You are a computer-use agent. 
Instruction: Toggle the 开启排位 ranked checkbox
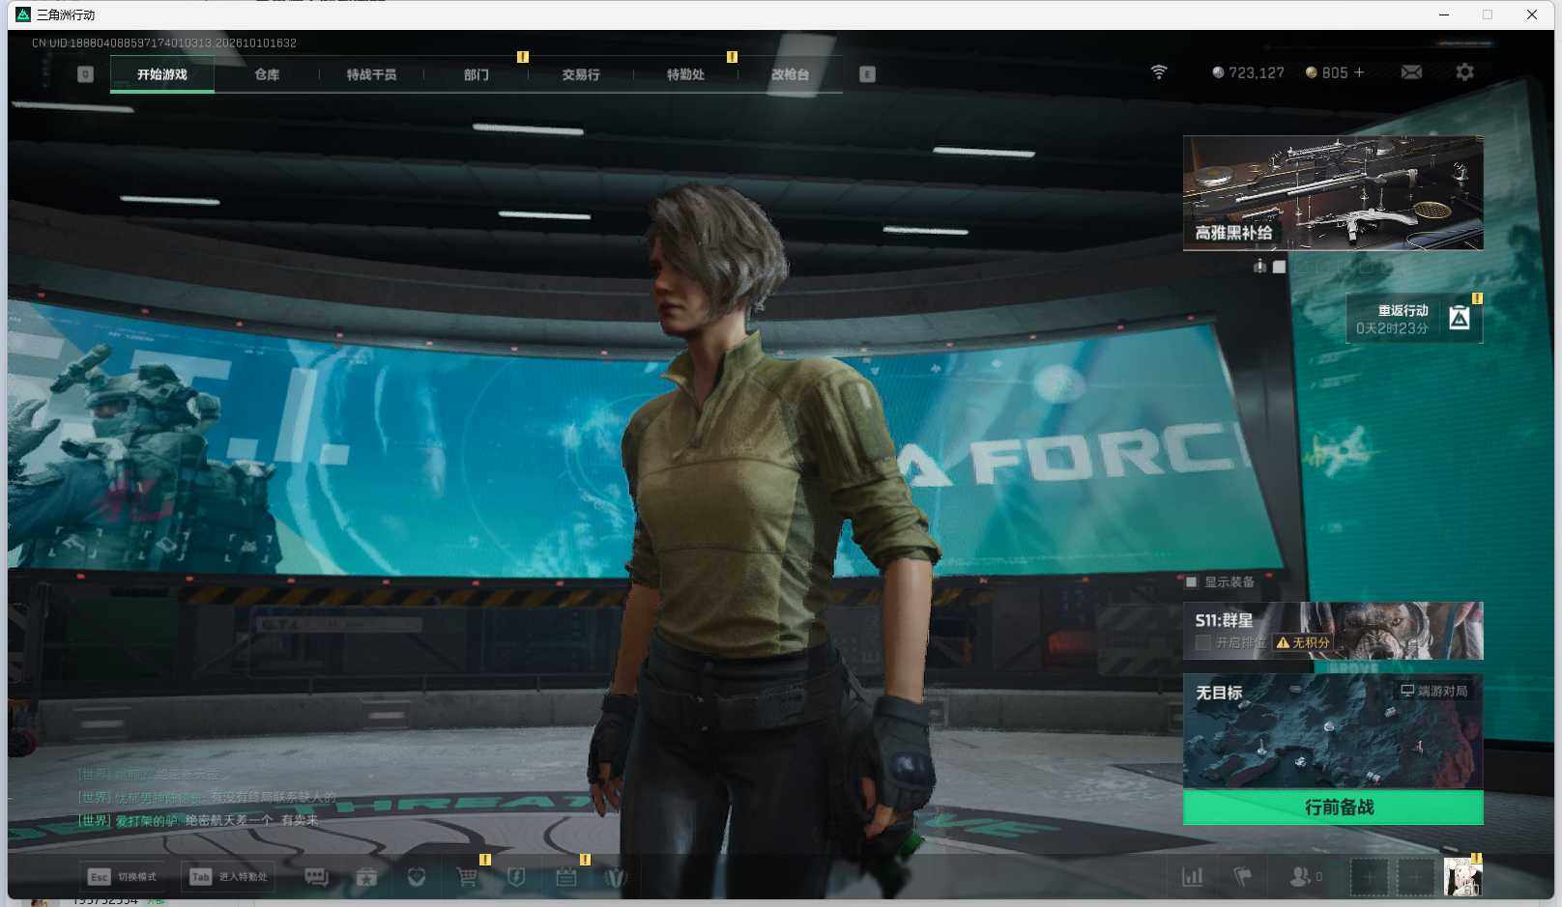tap(1202, 642)
